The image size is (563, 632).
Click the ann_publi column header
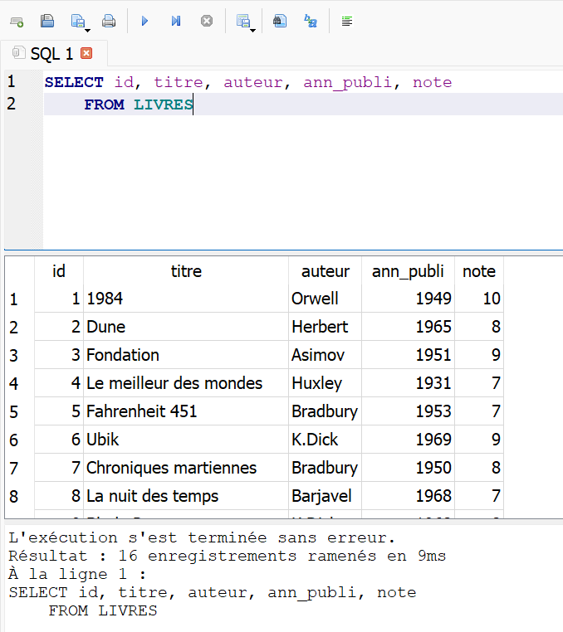[408, 271]
